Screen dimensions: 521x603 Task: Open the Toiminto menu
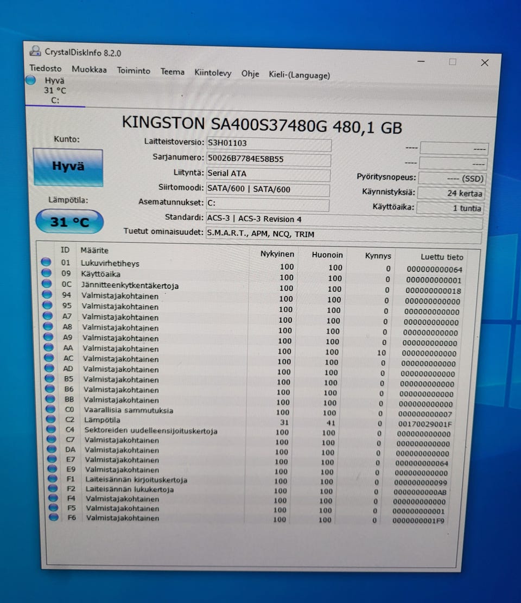[134, 71]
